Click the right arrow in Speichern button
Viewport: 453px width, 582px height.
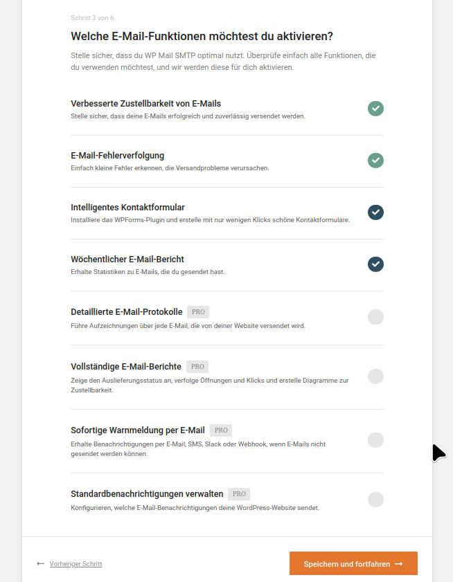[399, 564]
